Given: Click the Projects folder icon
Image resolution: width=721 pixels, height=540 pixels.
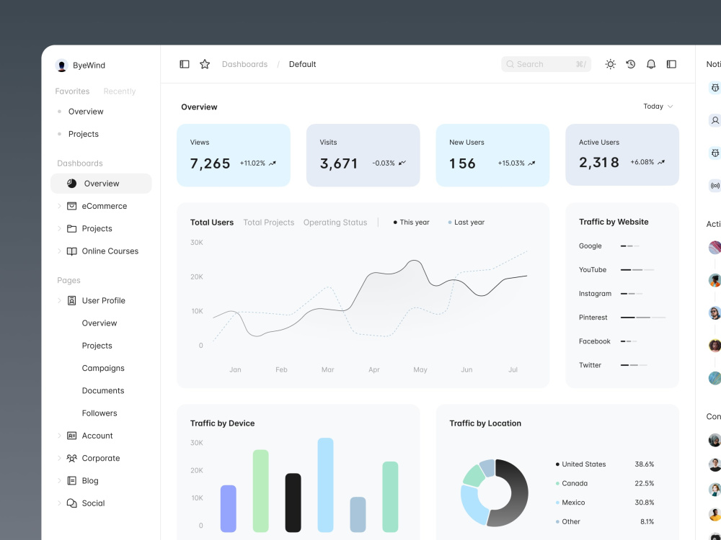Looking at the screenshot, I should click(x=71, y=228).
